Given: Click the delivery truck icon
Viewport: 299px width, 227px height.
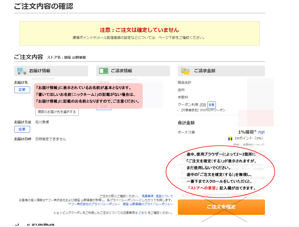Looking at the screenshot, I should click(x=22, y=71).
